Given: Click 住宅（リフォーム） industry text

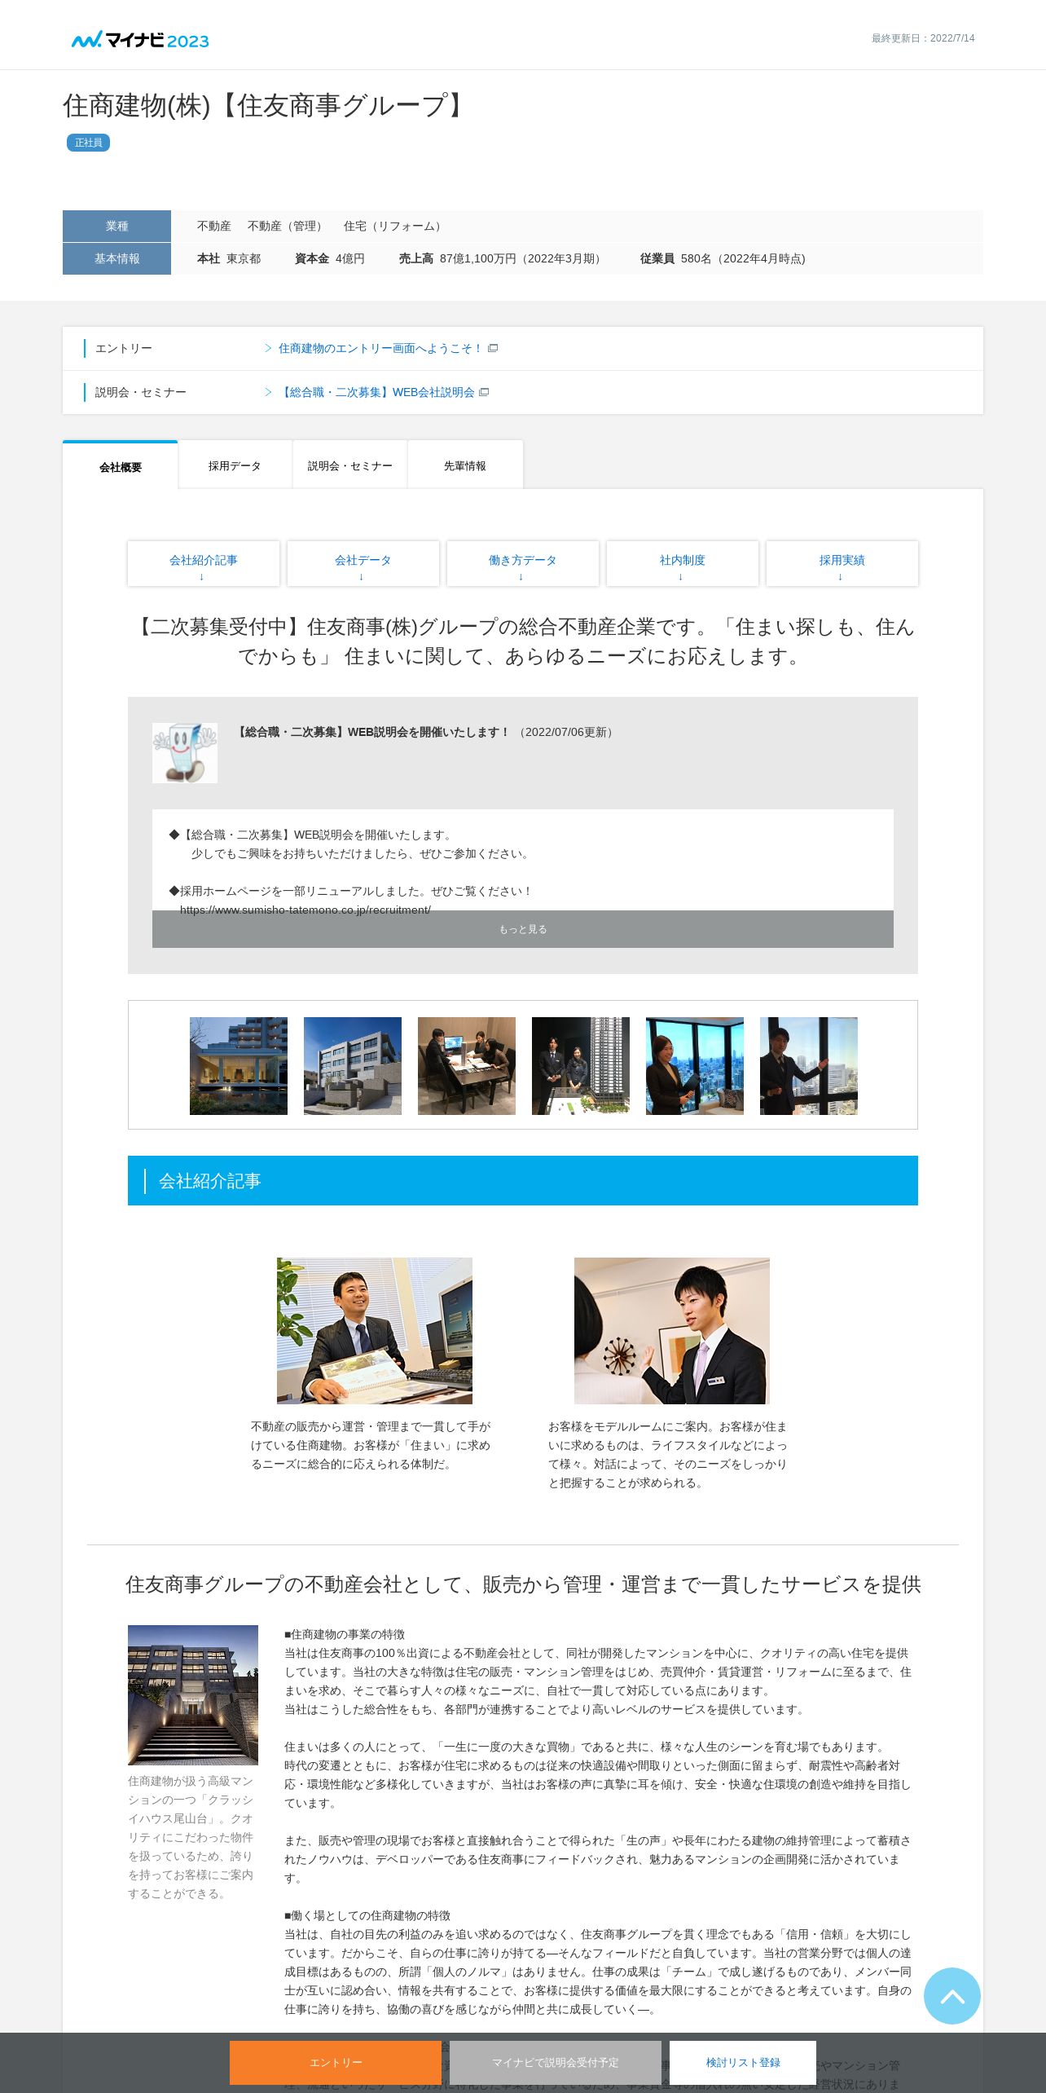Looking at the screenshot, I should tap(395, 226).
